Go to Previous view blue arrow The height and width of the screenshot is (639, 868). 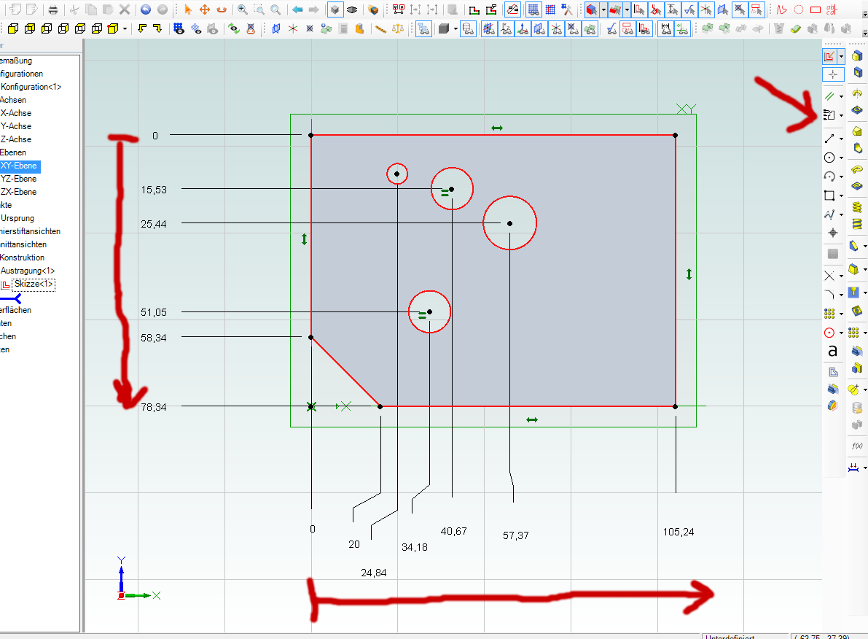[x=297, y=9]
